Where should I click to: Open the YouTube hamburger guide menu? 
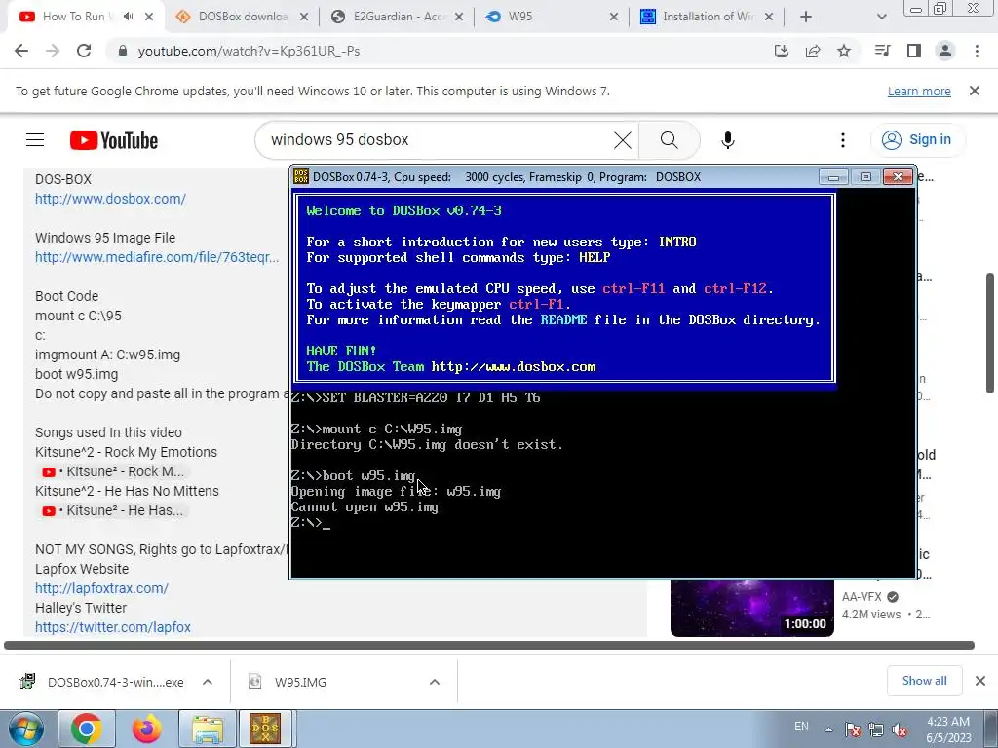pyautogui.click(x=35, y=140)
